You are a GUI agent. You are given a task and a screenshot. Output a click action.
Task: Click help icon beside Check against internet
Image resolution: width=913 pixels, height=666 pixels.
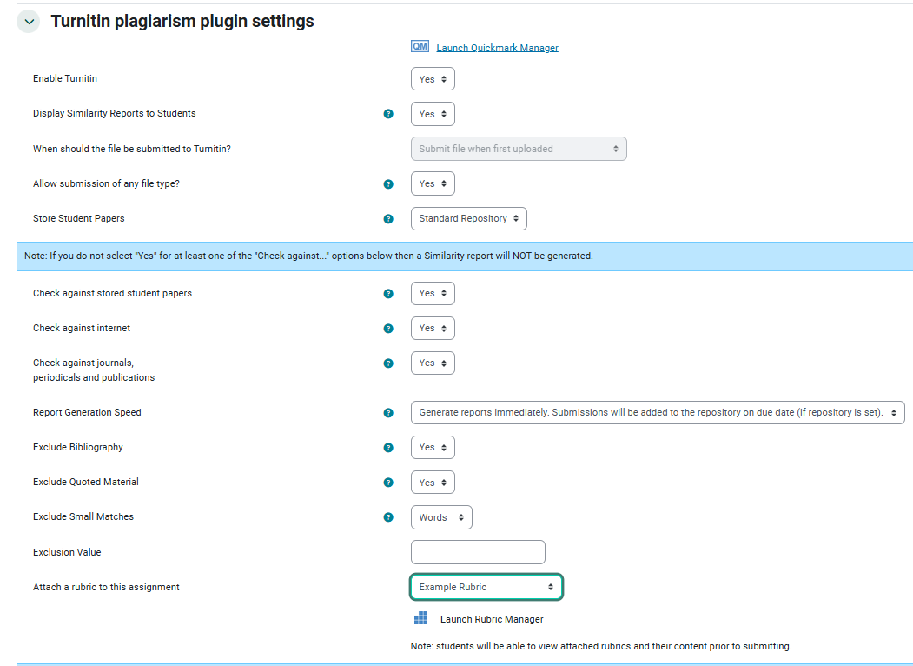(x=388, y=329)
